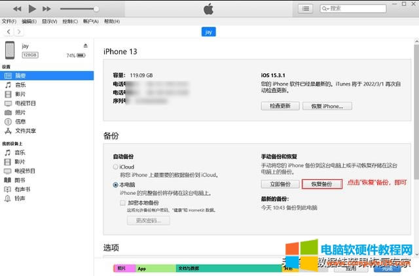
Task: Click the rewind (previous track) icon
Action: (17, 9)
